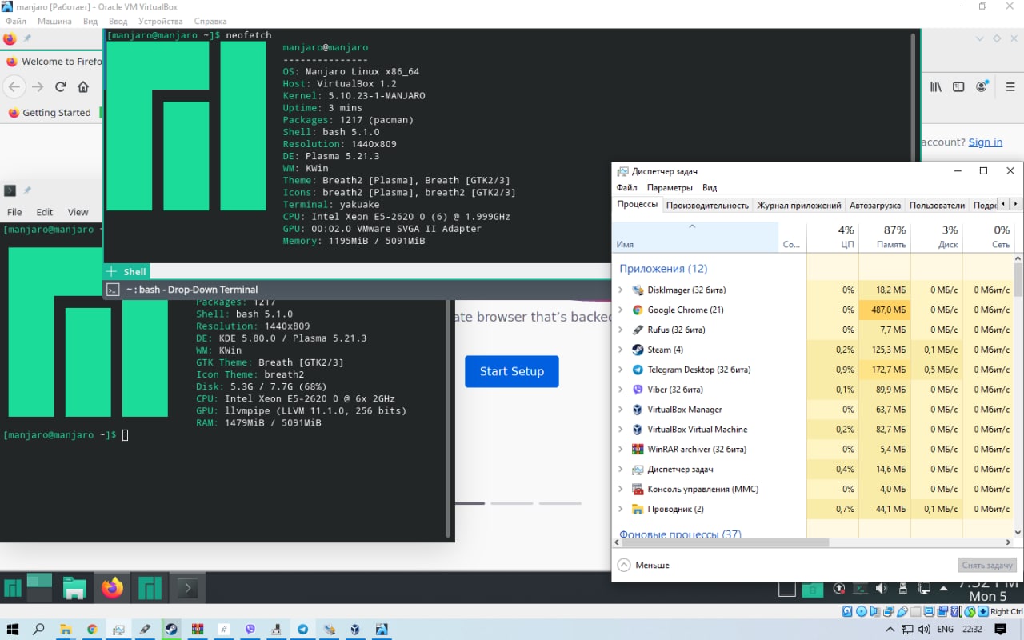Image resolution: width=1024 pixels, height=640 pixels.
Task: Expand DiskImager row in Task Manager
Action: click(621, 290)
